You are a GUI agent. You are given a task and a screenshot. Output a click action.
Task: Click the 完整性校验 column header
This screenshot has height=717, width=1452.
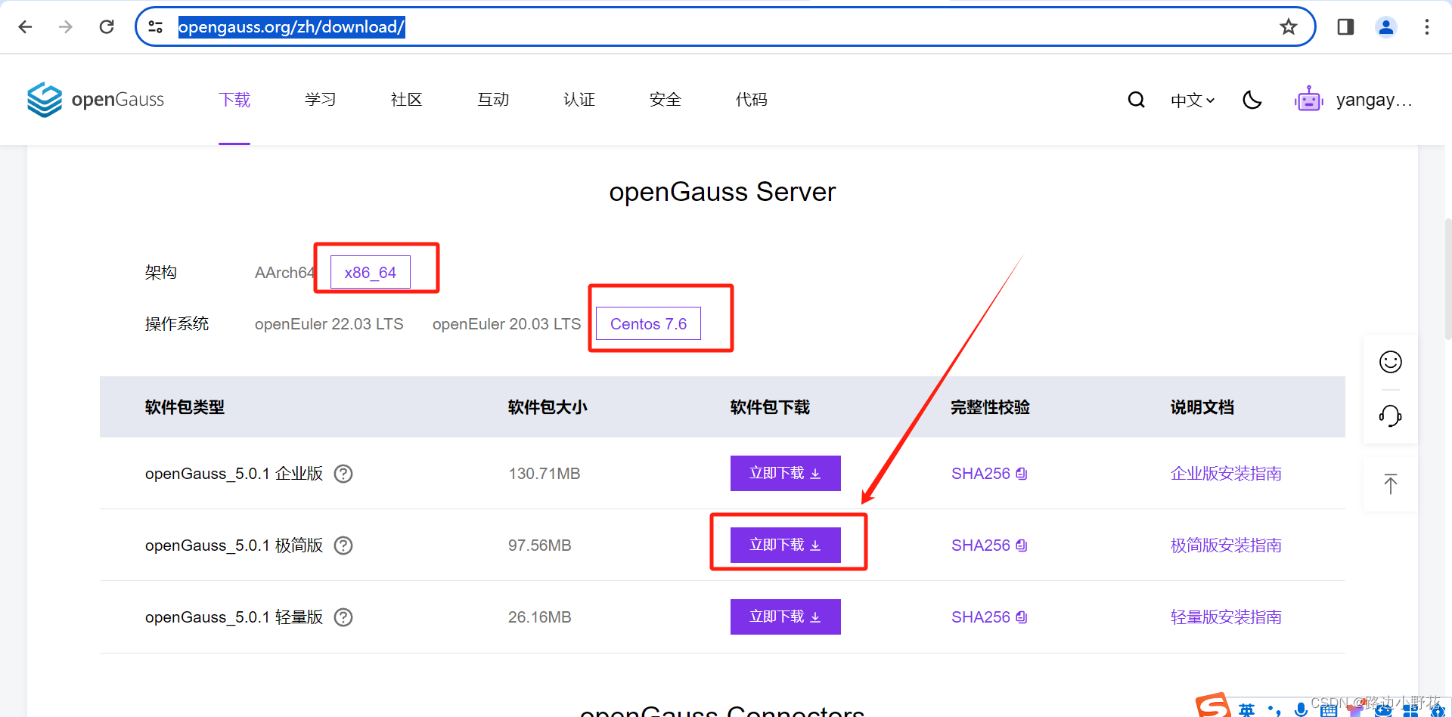tap(990, 407)
